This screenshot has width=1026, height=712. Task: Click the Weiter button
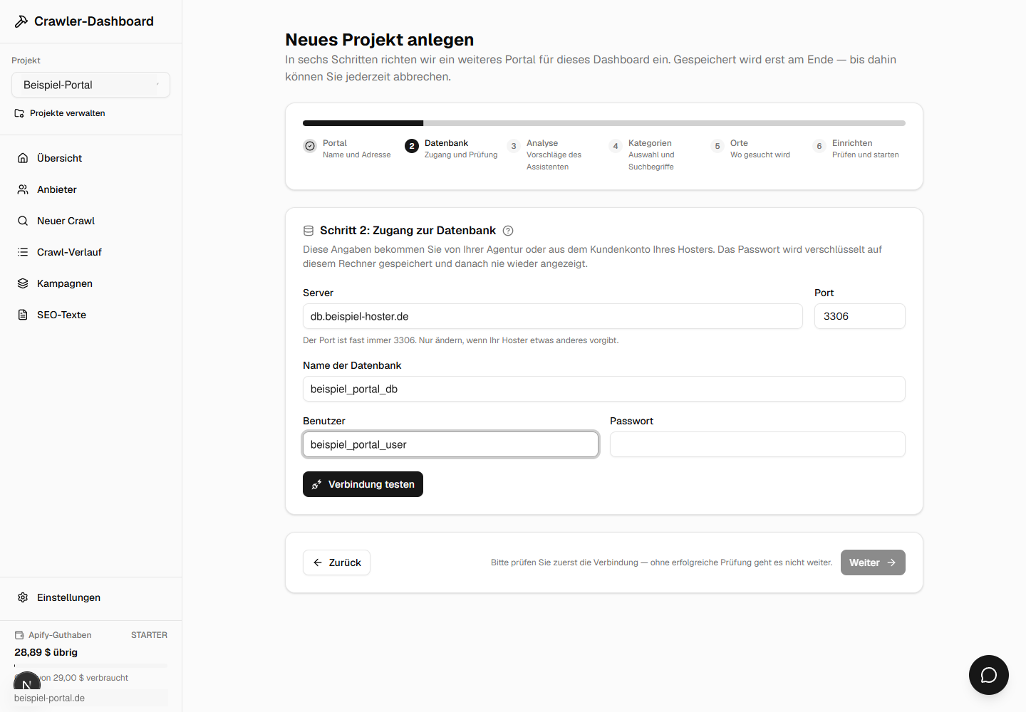[873, 562]
